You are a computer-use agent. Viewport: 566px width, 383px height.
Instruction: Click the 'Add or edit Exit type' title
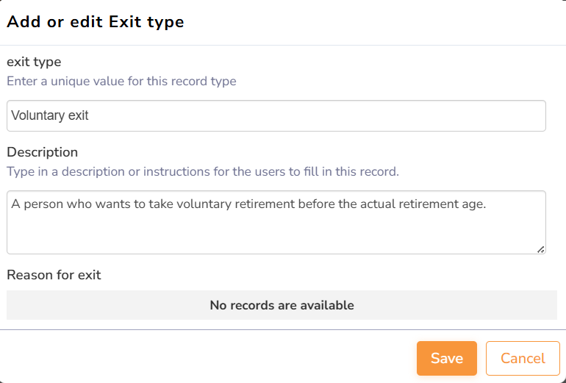(96, 22)
